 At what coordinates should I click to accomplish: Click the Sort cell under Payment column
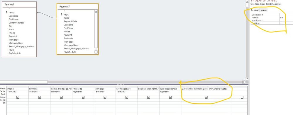coord(39,94)
